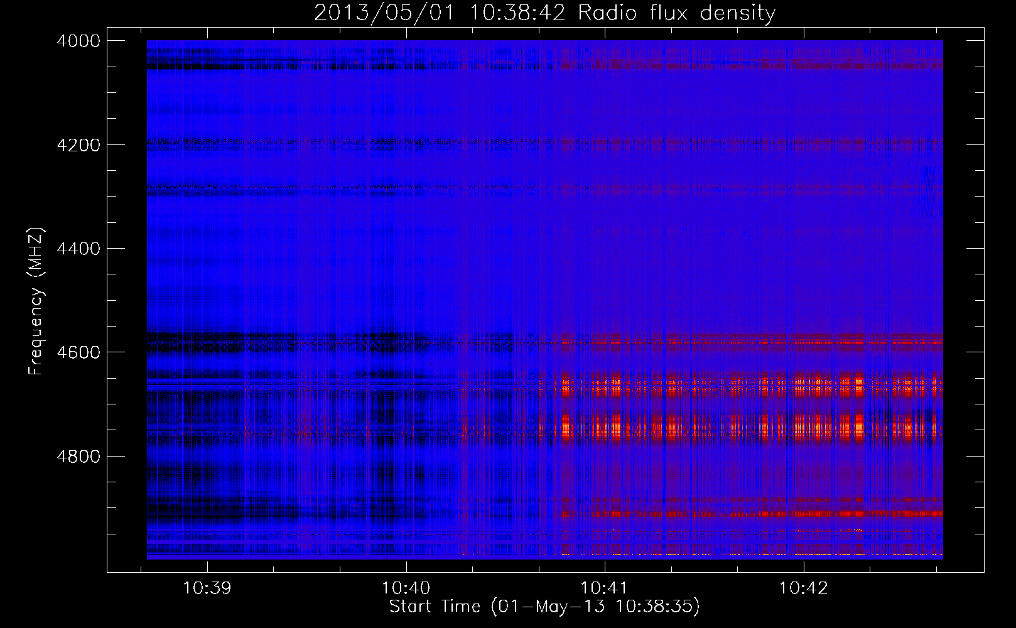The height and width of the screenshot is (628, 1016).
Task: Click the 10:39 time axis label
Action: tap(207, 588)
